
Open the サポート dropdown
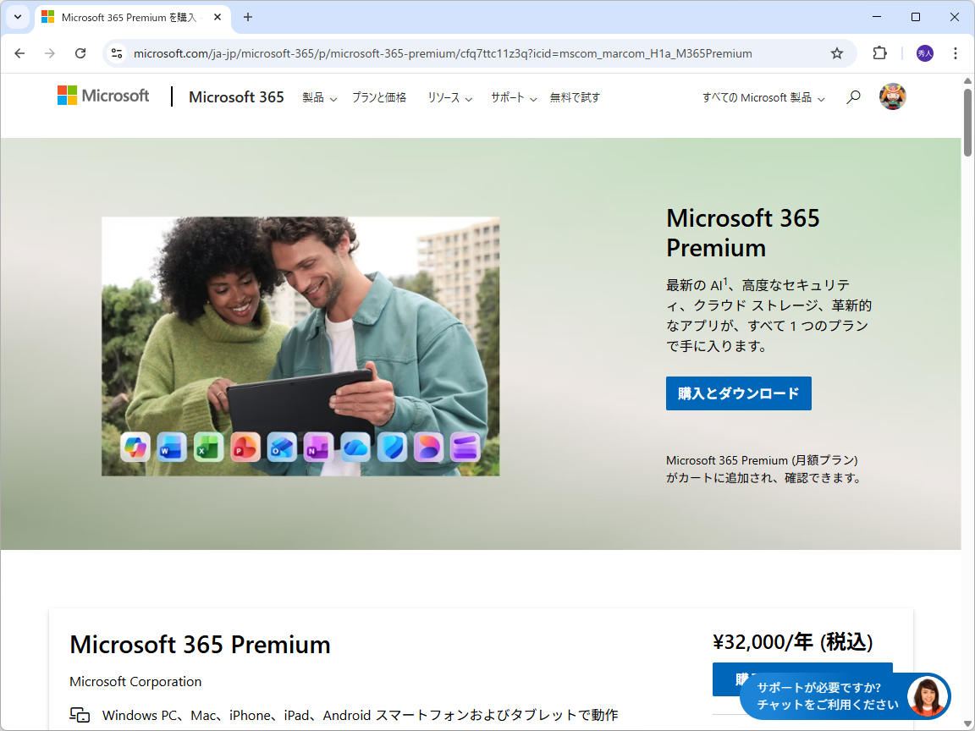(x=512, y=97)
